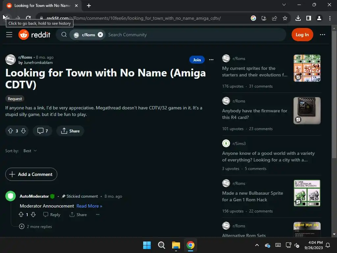Upvote the Town with No Name post
This screenshot has width=337, height=253.
click(11, 131)
